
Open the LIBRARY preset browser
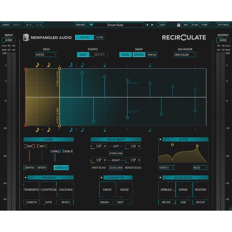[80, 25]
